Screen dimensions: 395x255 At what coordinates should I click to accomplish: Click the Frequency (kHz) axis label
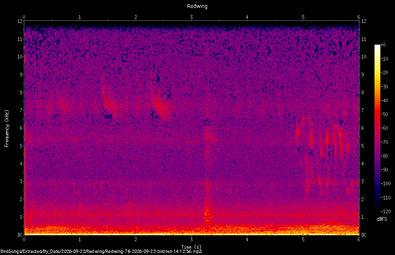[x=7, y=129]
